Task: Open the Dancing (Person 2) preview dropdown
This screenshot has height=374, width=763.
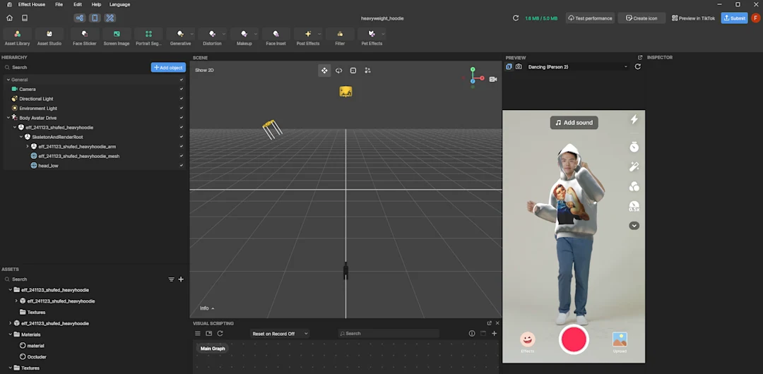Action: point(578,66)
